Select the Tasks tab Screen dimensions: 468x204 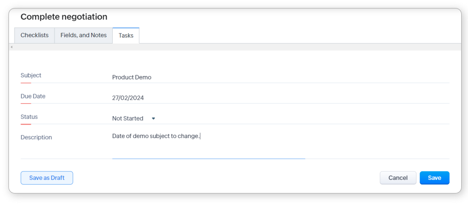click(126, 36)
